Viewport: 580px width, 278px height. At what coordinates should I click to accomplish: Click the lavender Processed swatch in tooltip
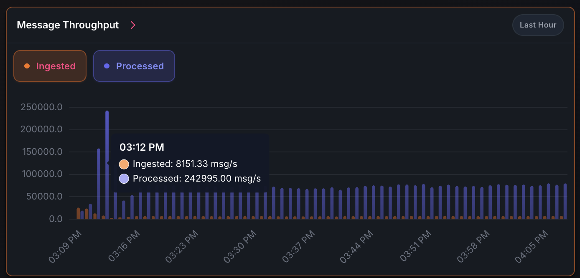124,179
